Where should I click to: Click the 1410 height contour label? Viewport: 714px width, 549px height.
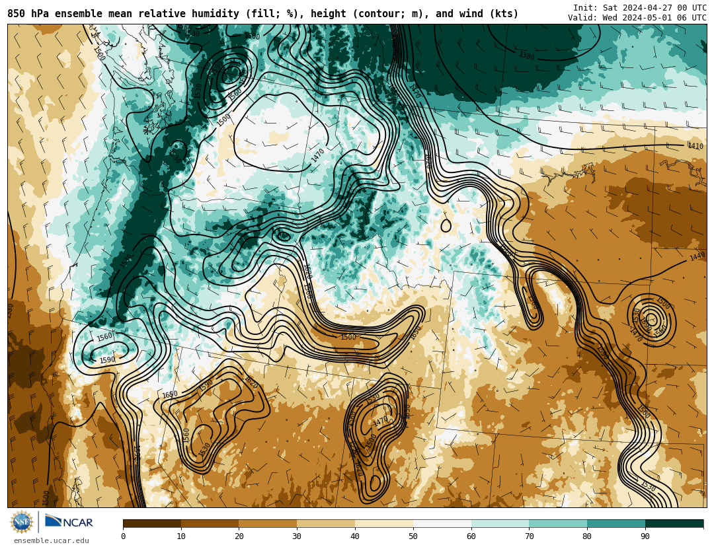(x=695, y=146)
